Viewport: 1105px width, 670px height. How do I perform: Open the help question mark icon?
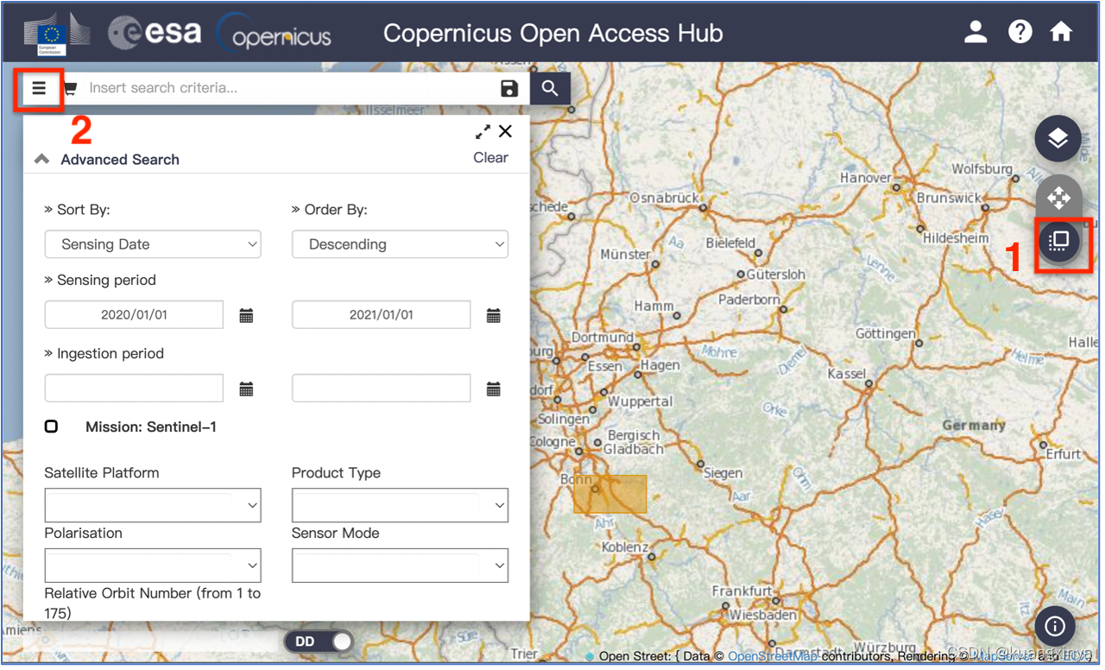1020,32
